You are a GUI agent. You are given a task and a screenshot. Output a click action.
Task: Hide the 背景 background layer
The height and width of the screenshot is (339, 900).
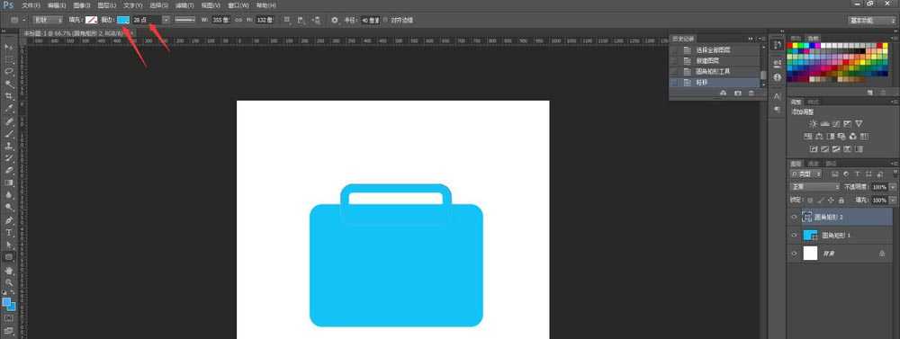tap(795, 253)
